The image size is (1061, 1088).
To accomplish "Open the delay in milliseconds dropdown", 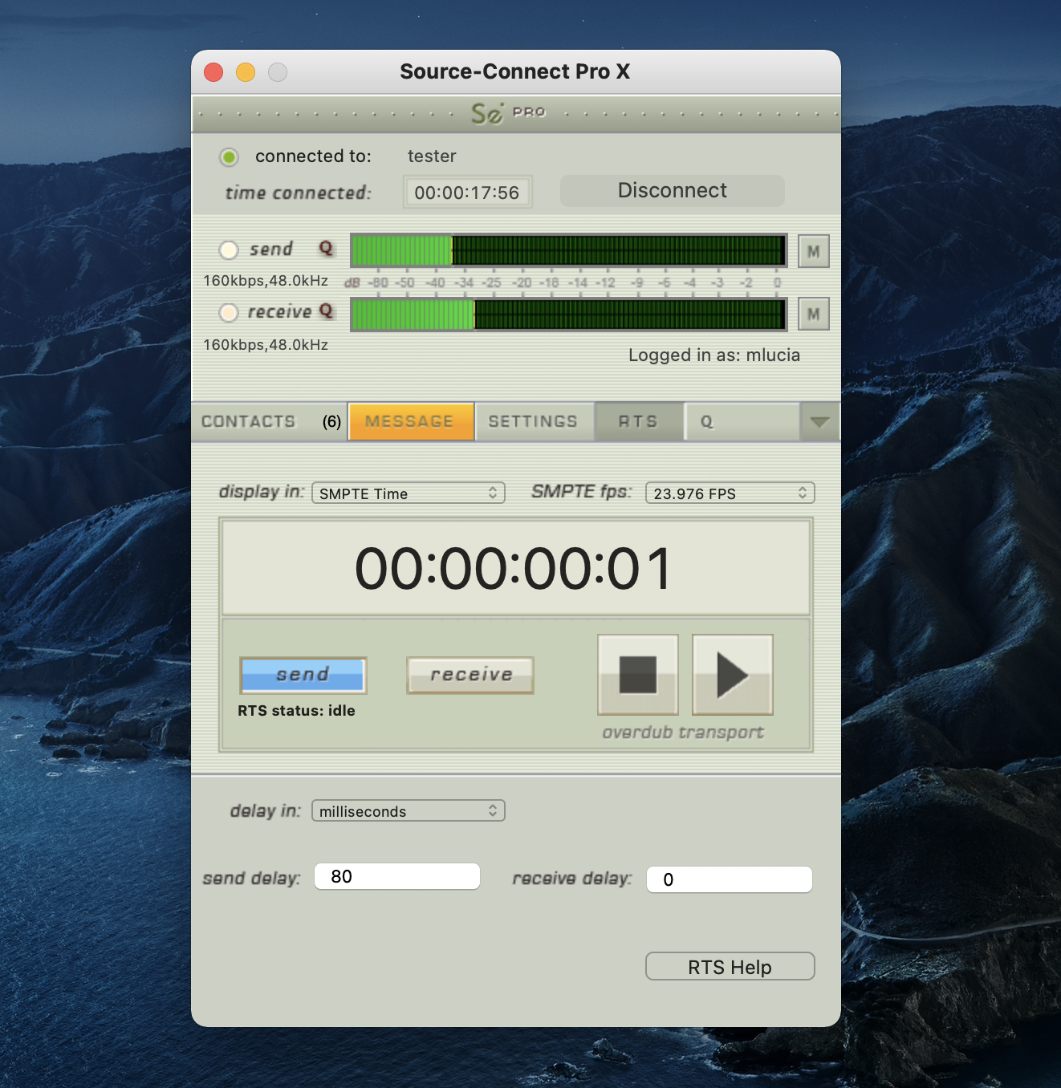I will (x=408, y=810).
